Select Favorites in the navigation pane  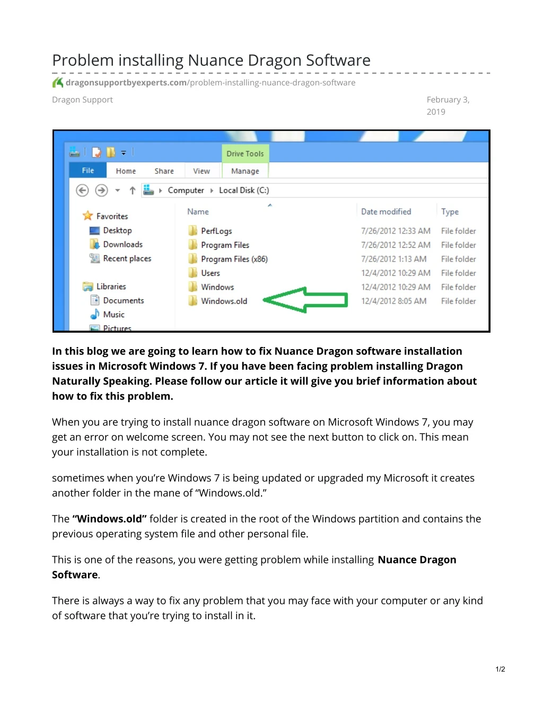(x=112, y=216)
